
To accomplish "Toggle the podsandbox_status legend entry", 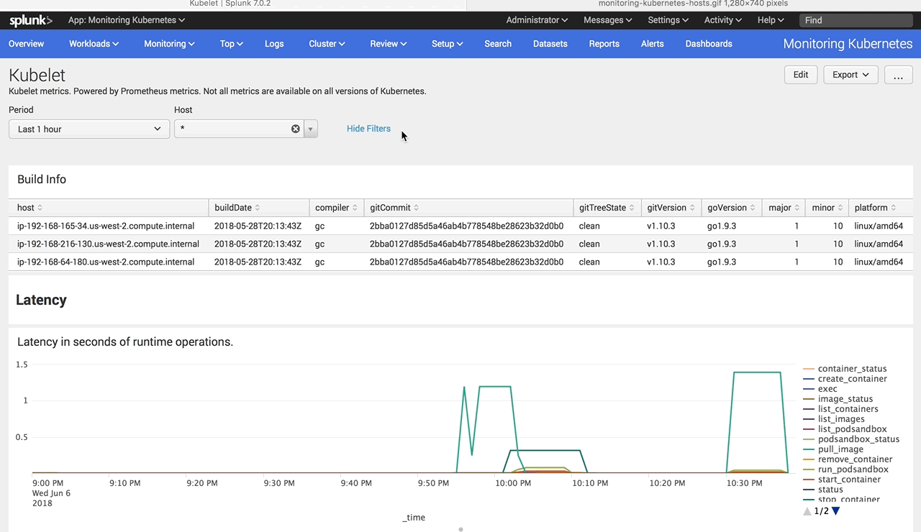I will point(852,439).
